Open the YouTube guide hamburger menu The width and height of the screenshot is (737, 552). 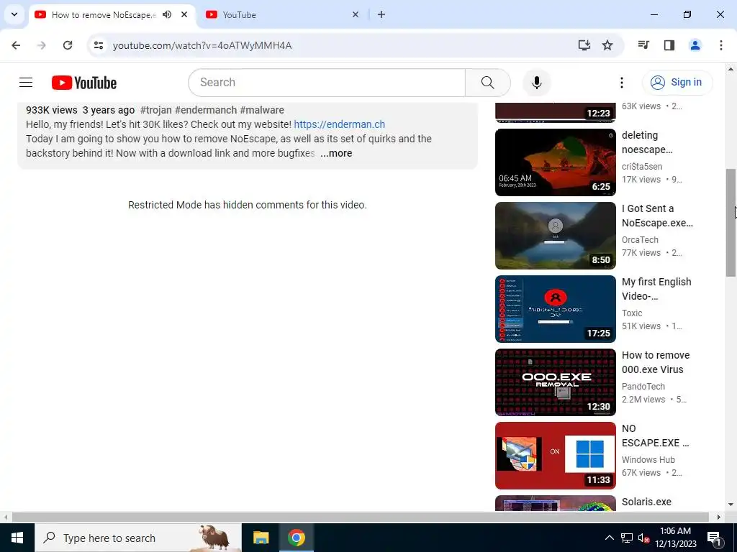tap(26, 83)
